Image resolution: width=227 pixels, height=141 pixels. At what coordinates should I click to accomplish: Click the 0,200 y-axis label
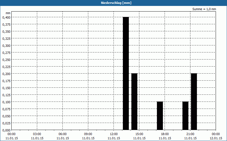tap(6, 74)
